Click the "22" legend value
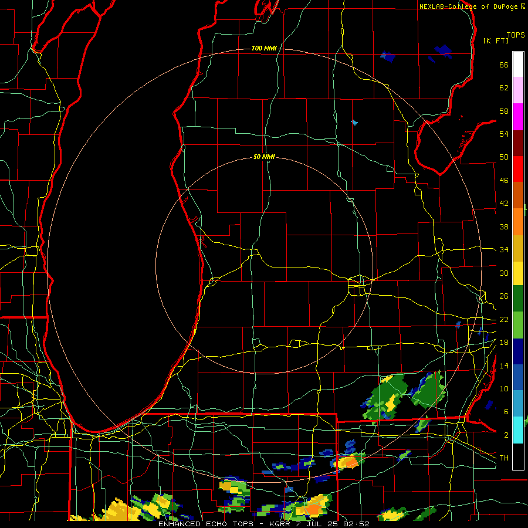The image size is (528, 528). coord(504,320)
